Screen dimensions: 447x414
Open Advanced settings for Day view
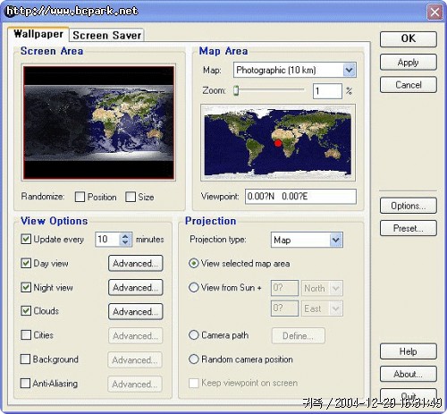136,263
